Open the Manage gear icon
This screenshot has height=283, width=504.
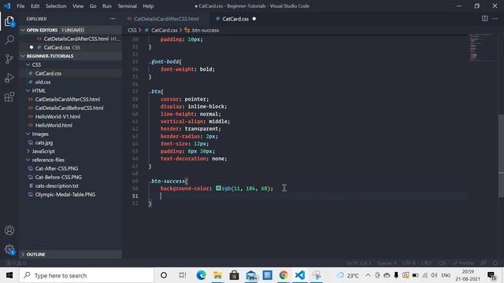tap(9, 249)
